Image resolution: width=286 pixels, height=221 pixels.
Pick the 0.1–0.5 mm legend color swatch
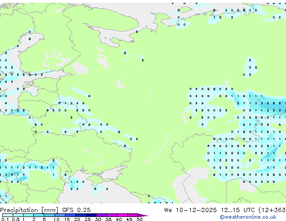tap(8, 215)
